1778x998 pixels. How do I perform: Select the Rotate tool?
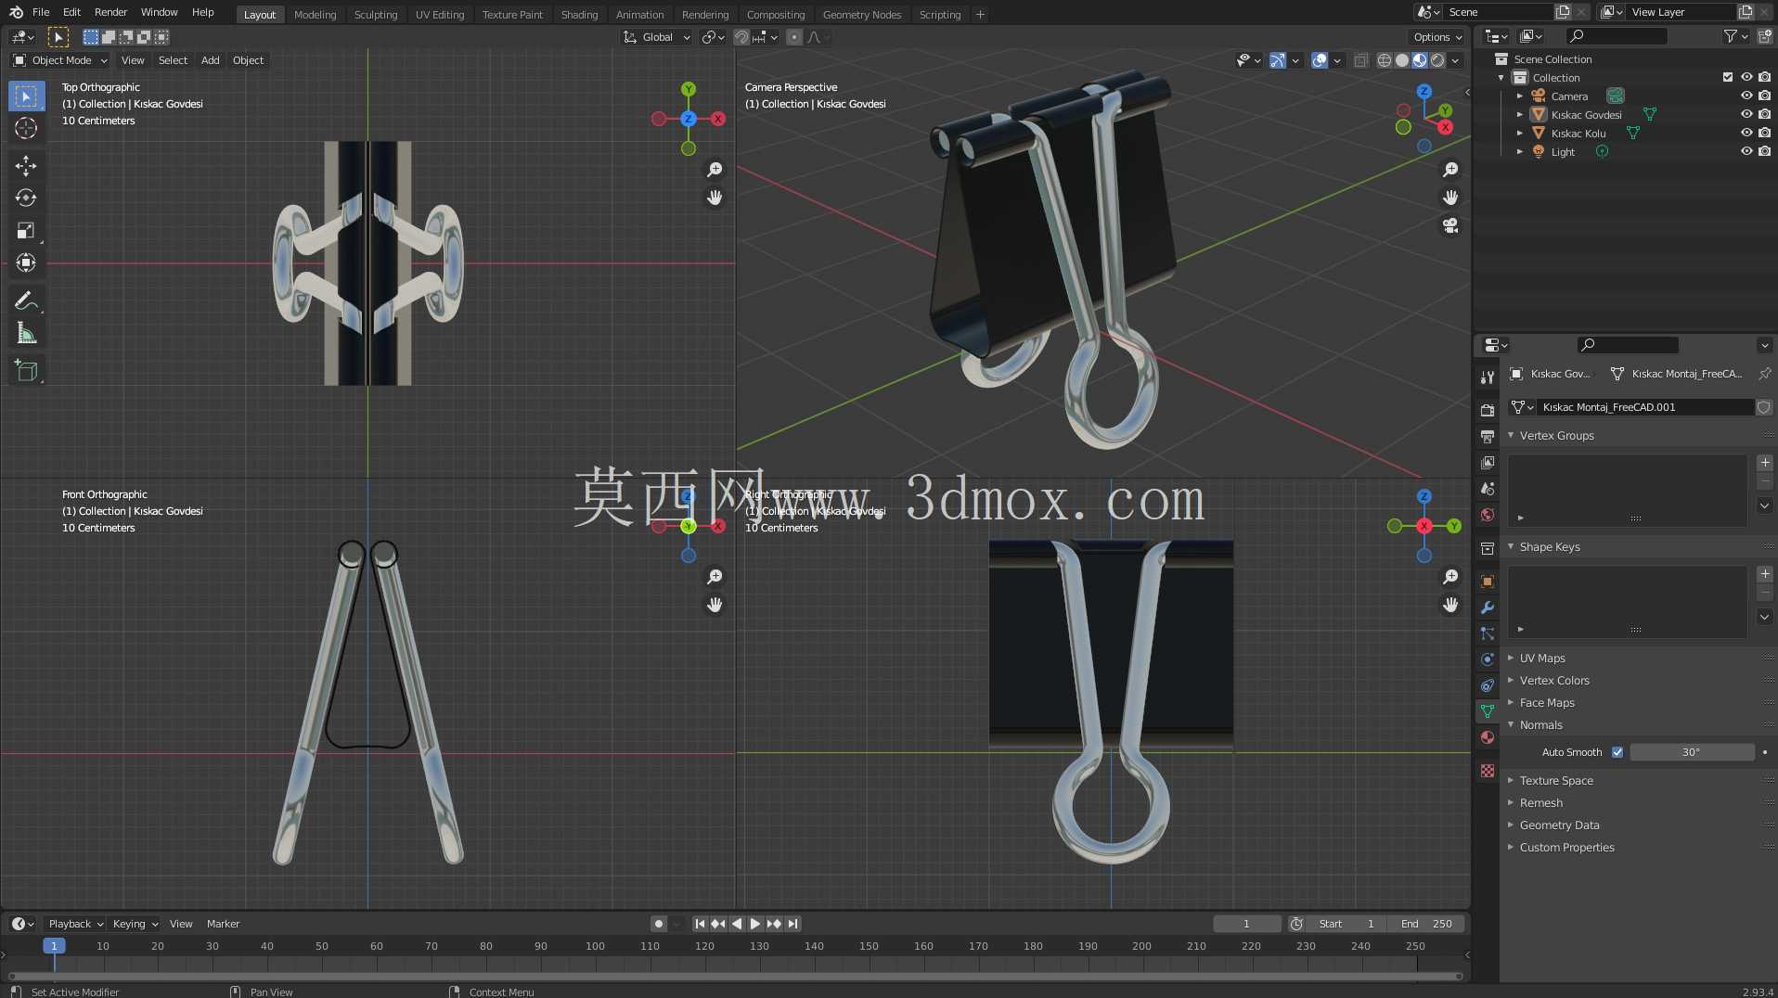[26, 198]
